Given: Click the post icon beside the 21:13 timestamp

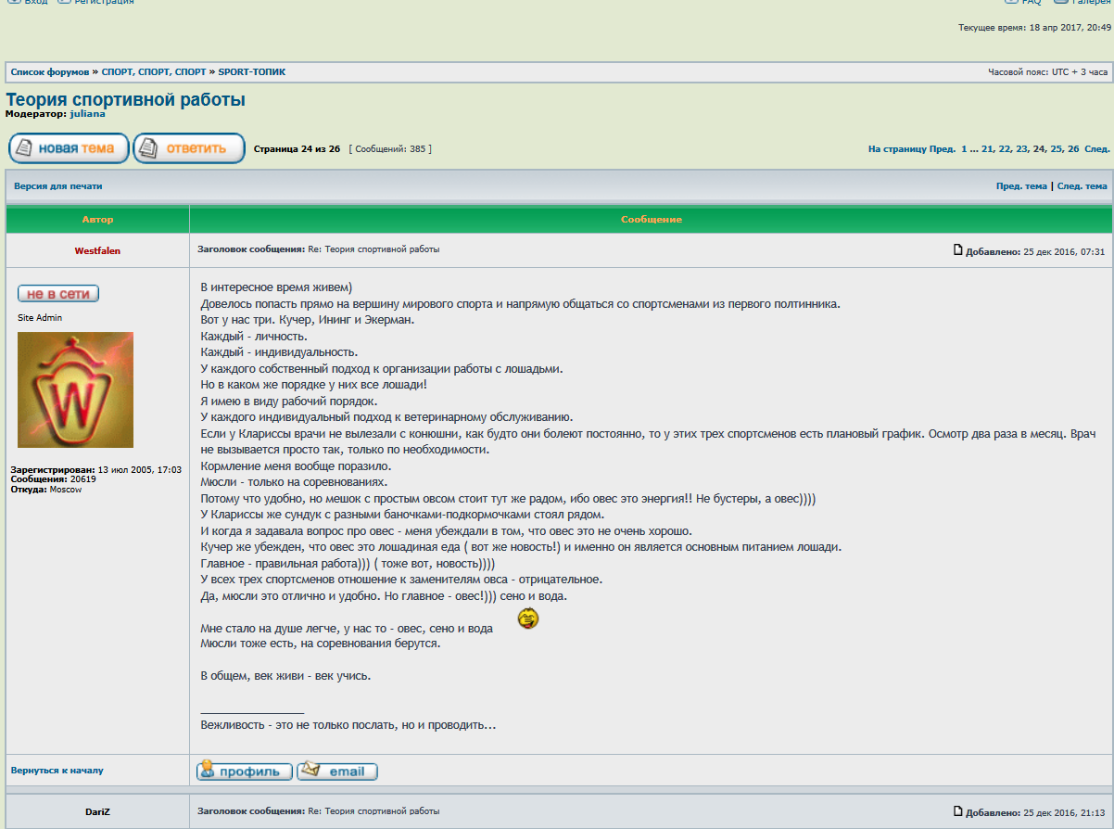Looking at the screenshot, I should 958,811.
